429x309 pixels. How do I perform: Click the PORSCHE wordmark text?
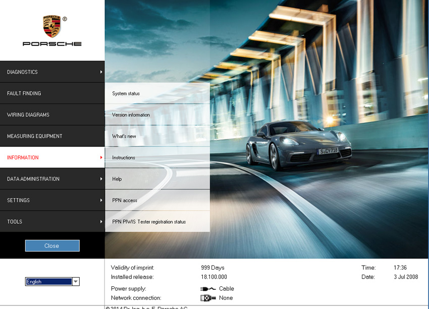tap(52, 44)
